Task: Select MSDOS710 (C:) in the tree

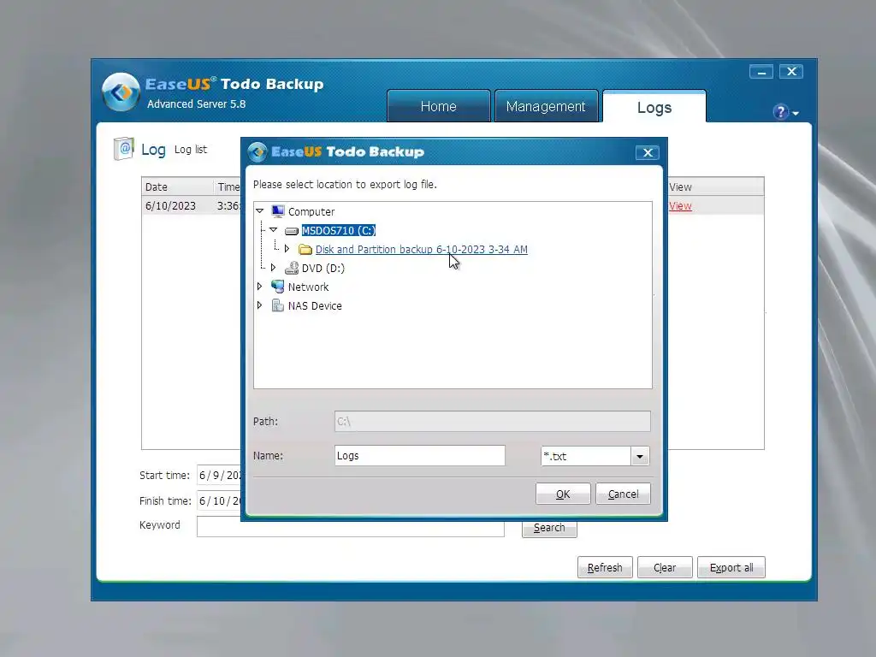Action: click(339, 231)
